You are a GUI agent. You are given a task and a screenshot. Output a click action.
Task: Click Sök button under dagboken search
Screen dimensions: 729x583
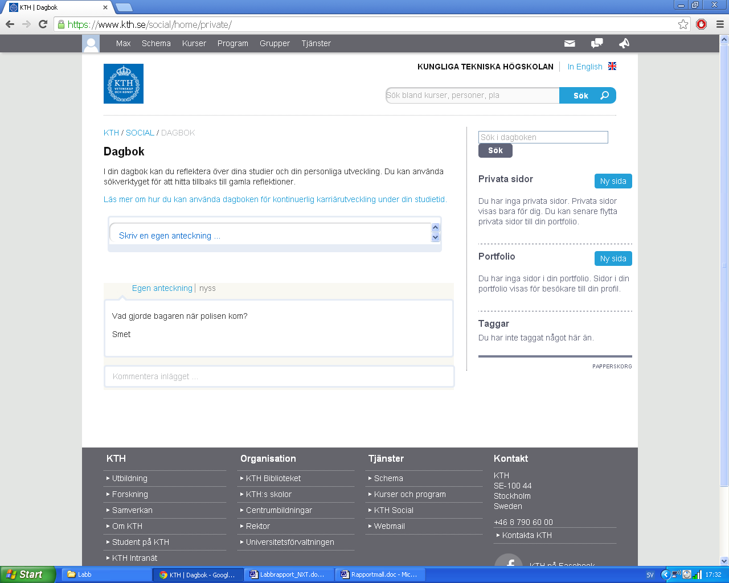495,150
